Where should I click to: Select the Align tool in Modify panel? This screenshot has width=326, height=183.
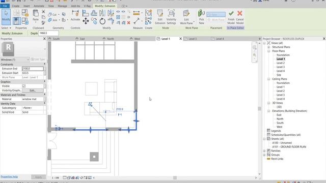86,13
